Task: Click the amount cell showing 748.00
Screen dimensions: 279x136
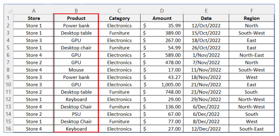Action: point(162,92)
